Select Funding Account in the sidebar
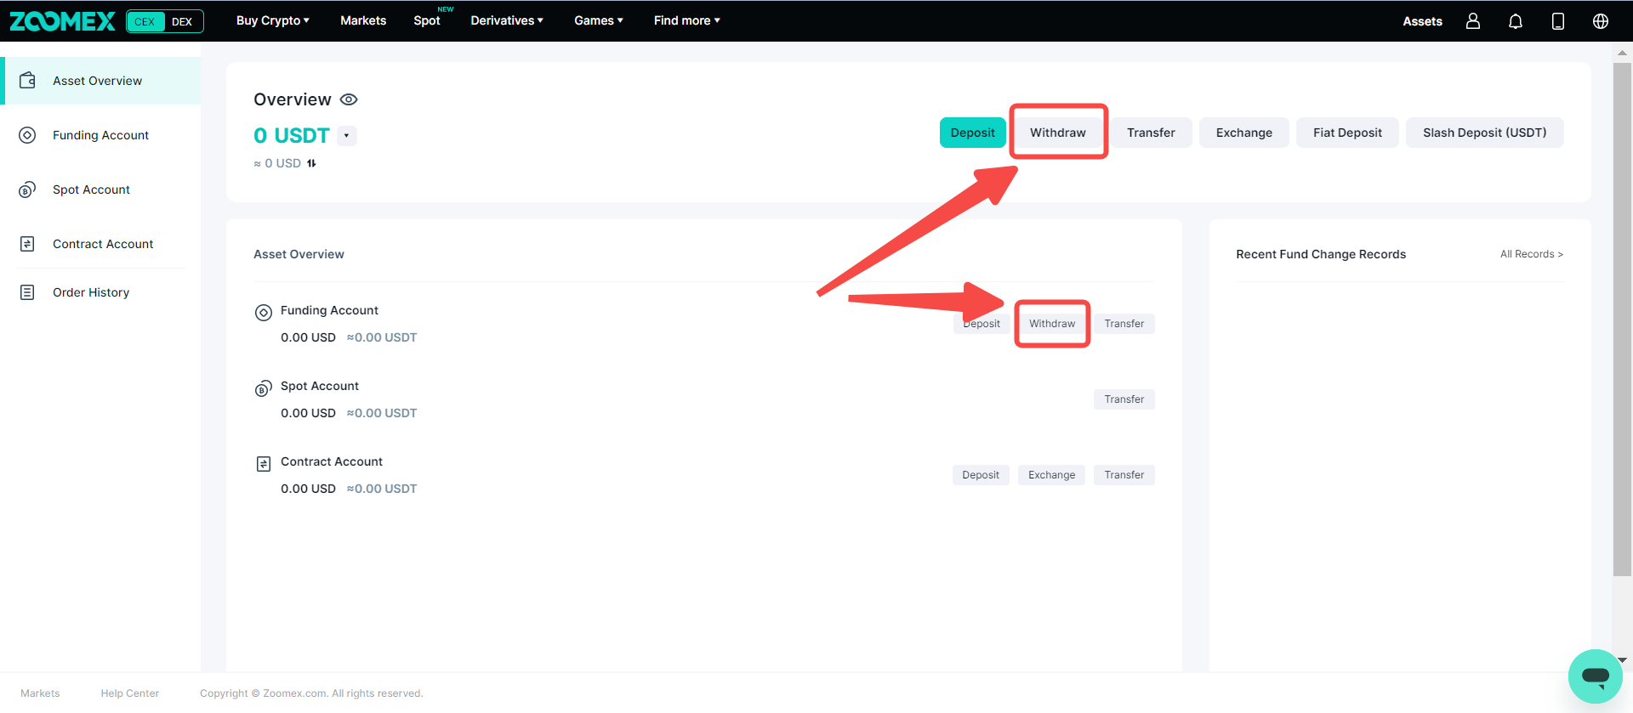 pyautogui.click(x=100, y=135)
